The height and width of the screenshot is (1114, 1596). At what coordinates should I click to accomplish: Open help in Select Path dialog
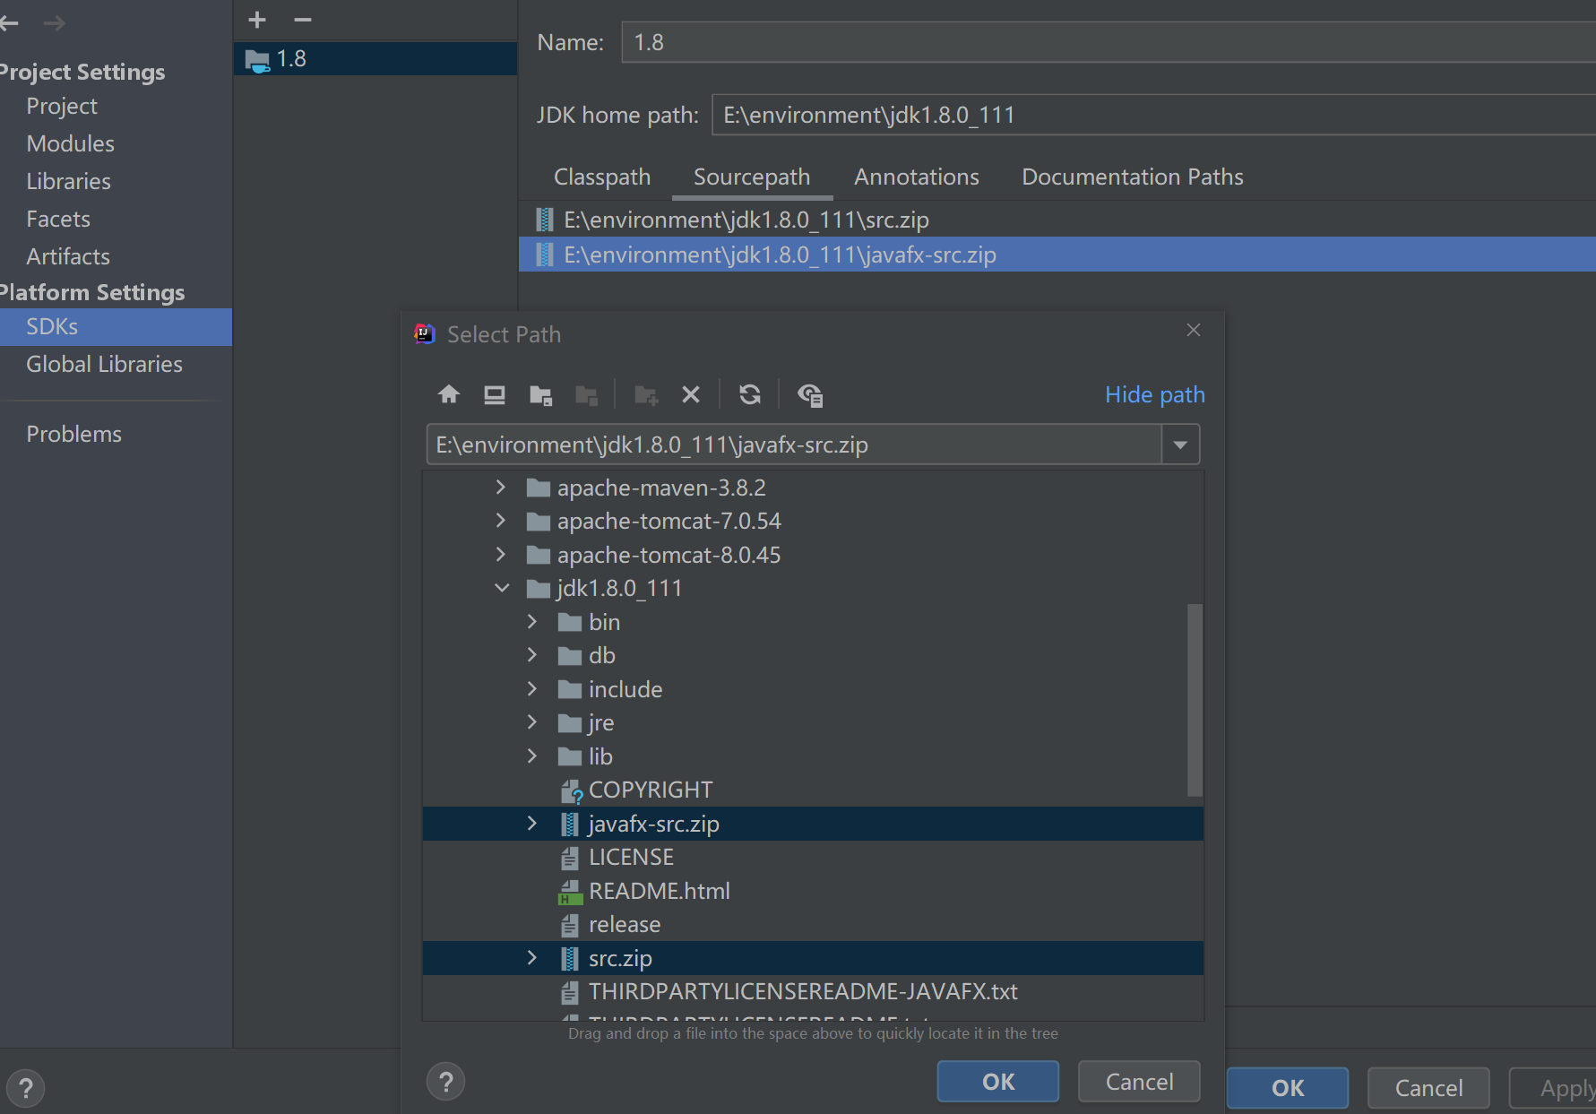pos(446,1082)
